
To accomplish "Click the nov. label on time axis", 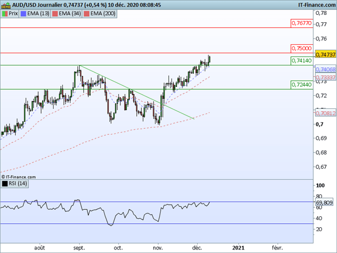I will 158,248.
